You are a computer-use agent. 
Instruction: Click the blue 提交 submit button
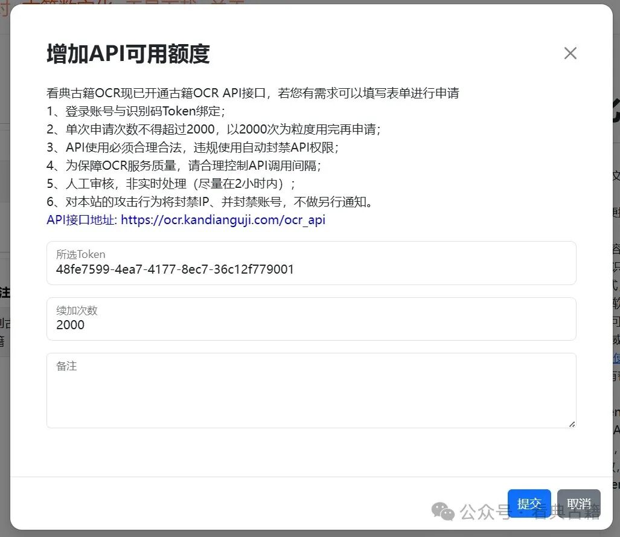[x=529, y=503]
